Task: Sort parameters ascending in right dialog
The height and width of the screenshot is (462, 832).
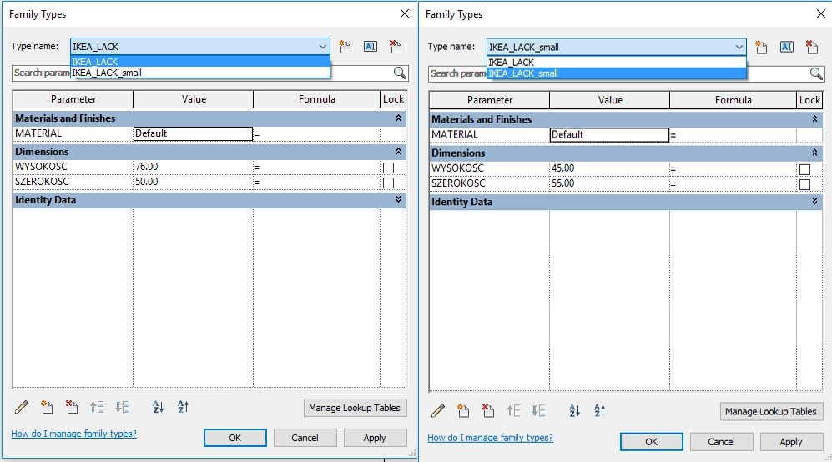Action: pos(575,410)
